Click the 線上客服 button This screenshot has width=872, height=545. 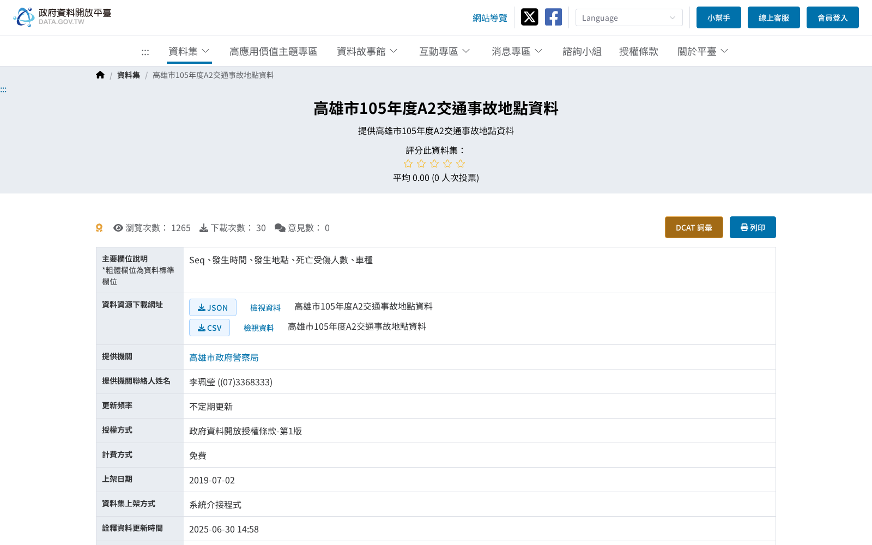point(774,17)
